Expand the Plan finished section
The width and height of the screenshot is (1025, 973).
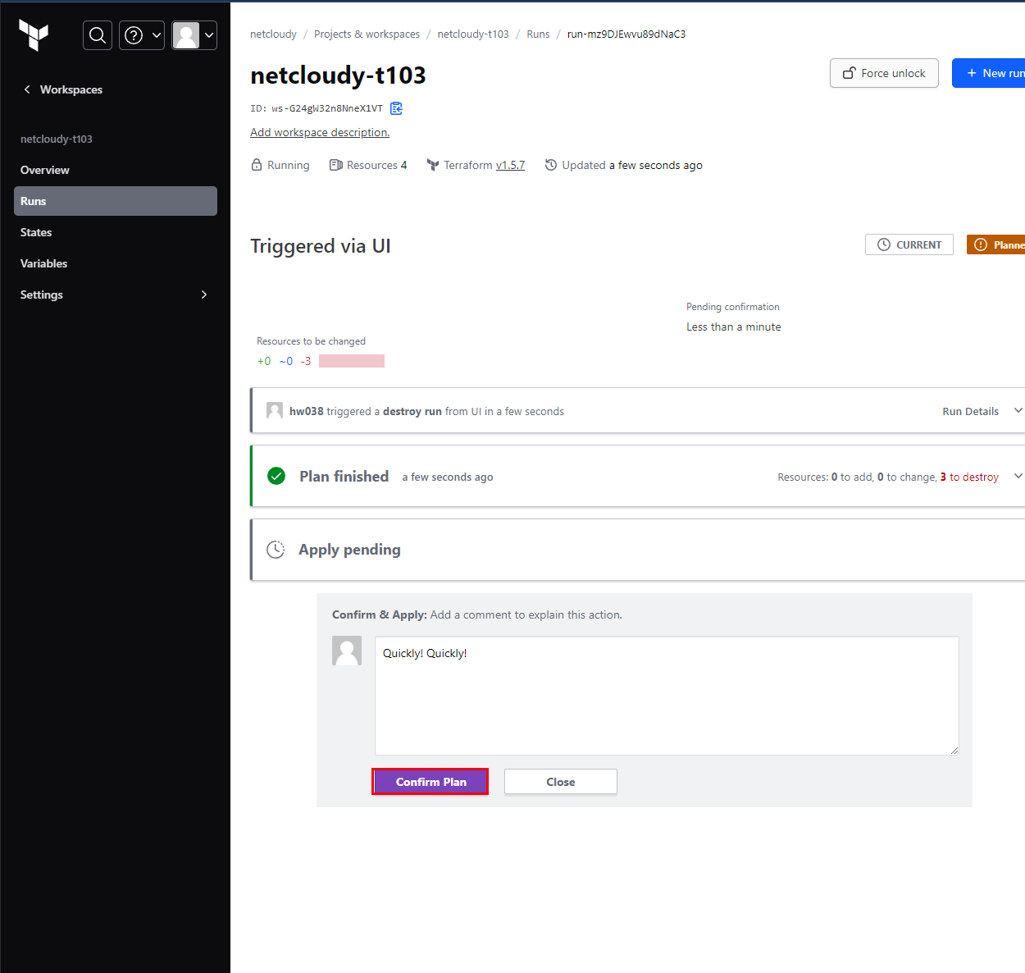[1018, 476]
